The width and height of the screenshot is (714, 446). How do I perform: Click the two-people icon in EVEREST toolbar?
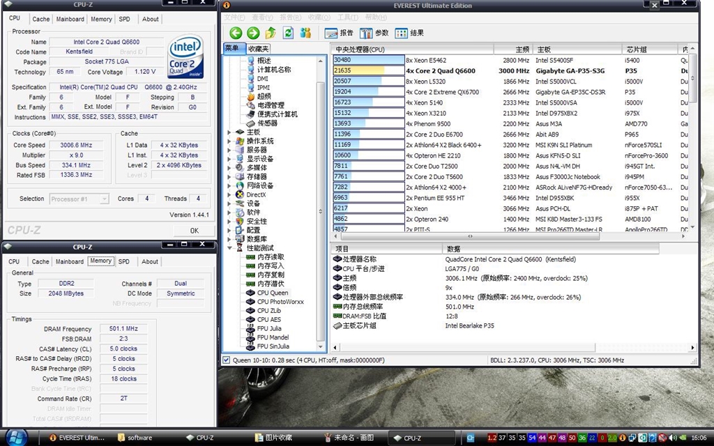click(305, 33)
